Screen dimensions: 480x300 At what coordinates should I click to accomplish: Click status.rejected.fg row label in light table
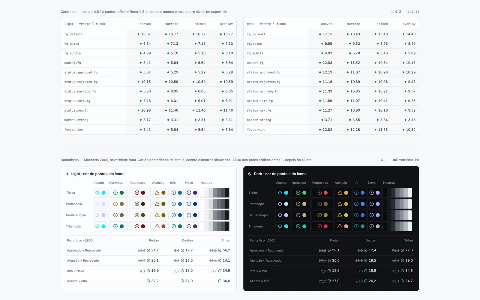click(81, 82)
